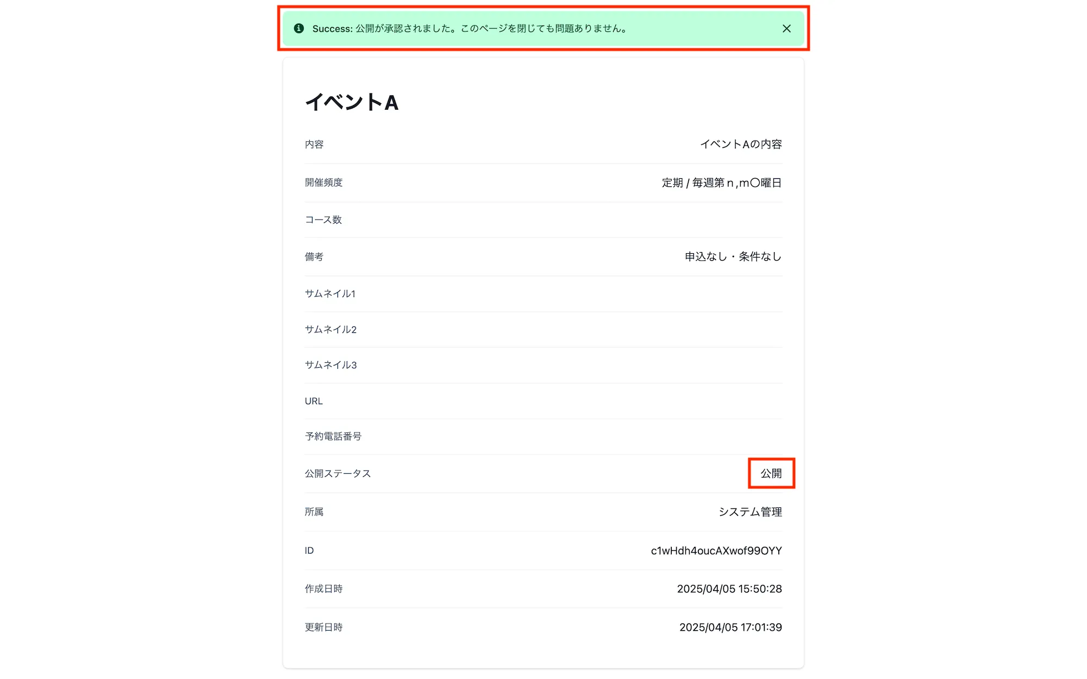Click the 公開ステータス label
Viewport: 1087px width, 679px height.
[339, 473]
